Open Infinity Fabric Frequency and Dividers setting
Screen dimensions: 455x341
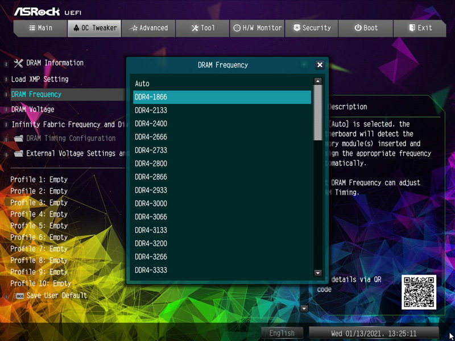coord(68,124)
